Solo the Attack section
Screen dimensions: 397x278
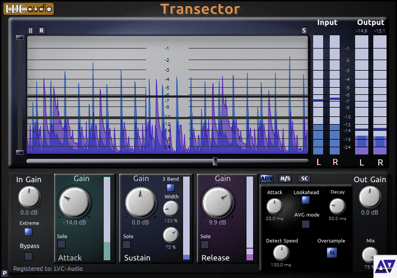tap(62, 244)
